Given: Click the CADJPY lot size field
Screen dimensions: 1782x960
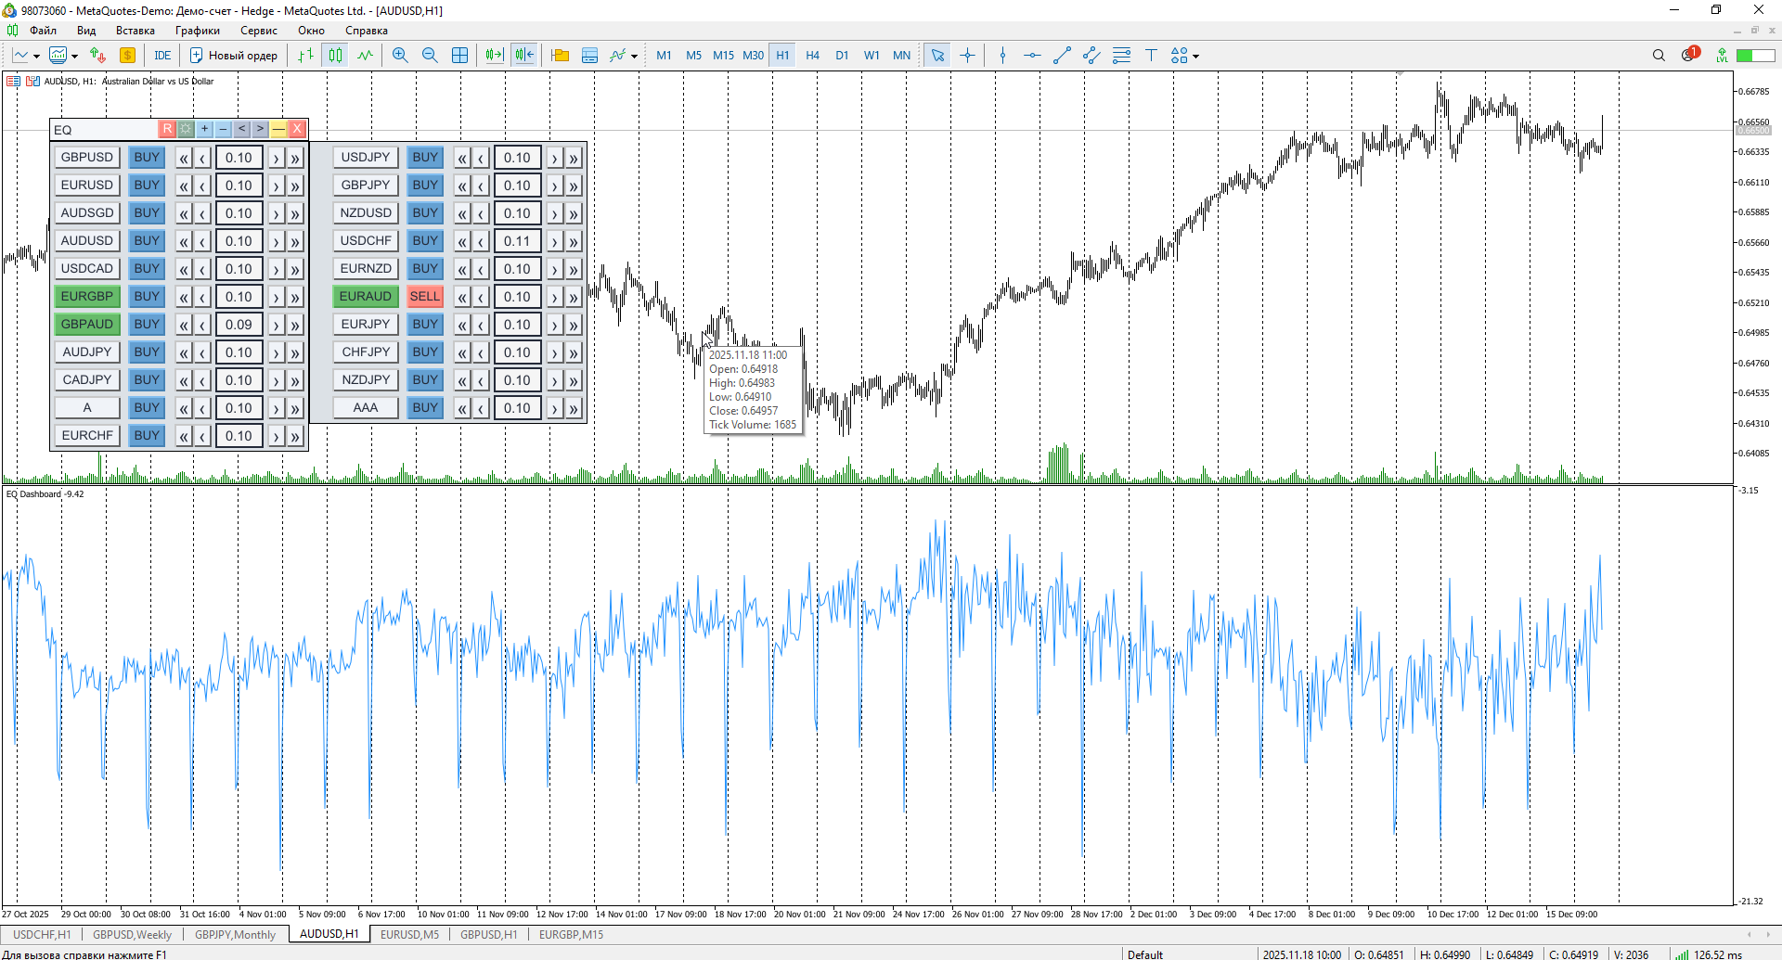Looking at the screenshot, I should [x=239, y=380].
